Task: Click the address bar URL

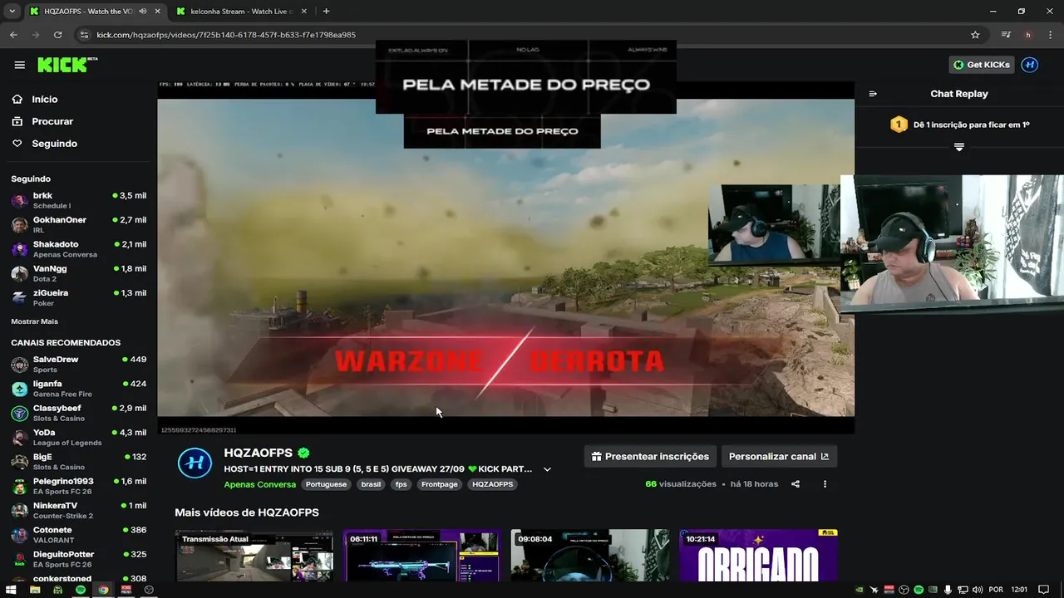Action: [226, 35]
